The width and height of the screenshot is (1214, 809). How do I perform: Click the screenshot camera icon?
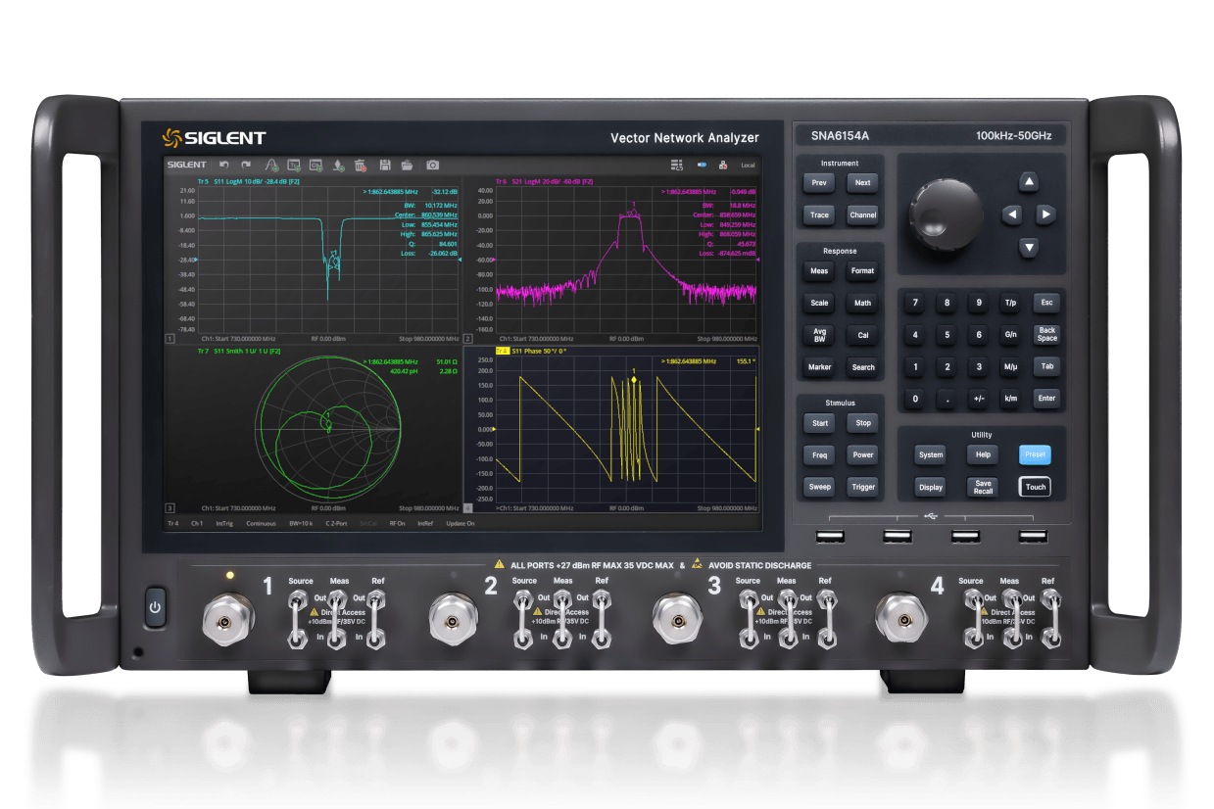[x=432, y=165]
